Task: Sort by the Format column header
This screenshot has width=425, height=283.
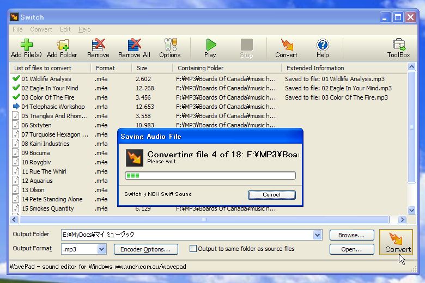Action: [x=111, y=68]
